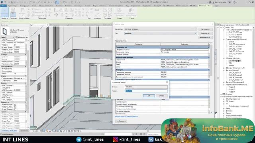Click the Telegram icon in bottom banner
This screenshot has width=255, height=143.
click(x=79, y=139)
